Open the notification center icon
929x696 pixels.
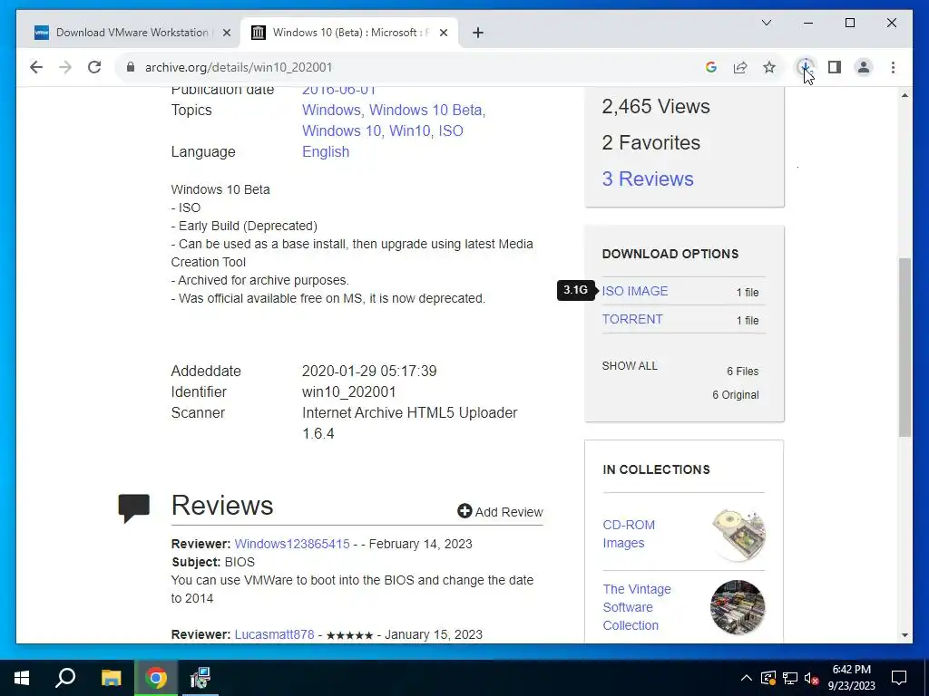coord(899,678)
